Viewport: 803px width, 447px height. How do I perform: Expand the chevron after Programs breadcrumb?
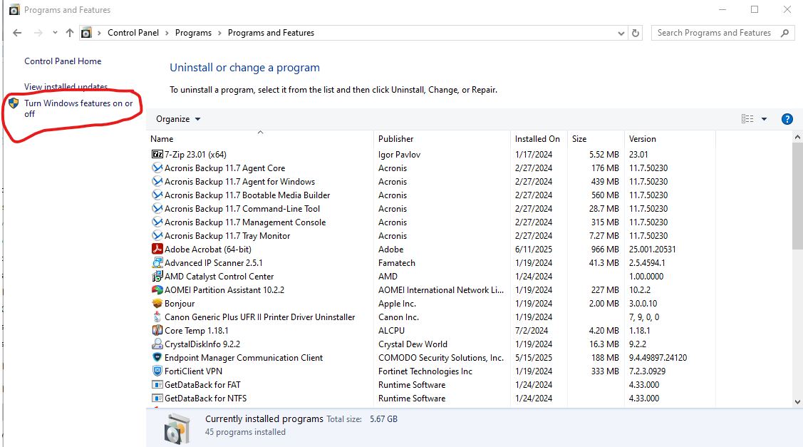219,33
